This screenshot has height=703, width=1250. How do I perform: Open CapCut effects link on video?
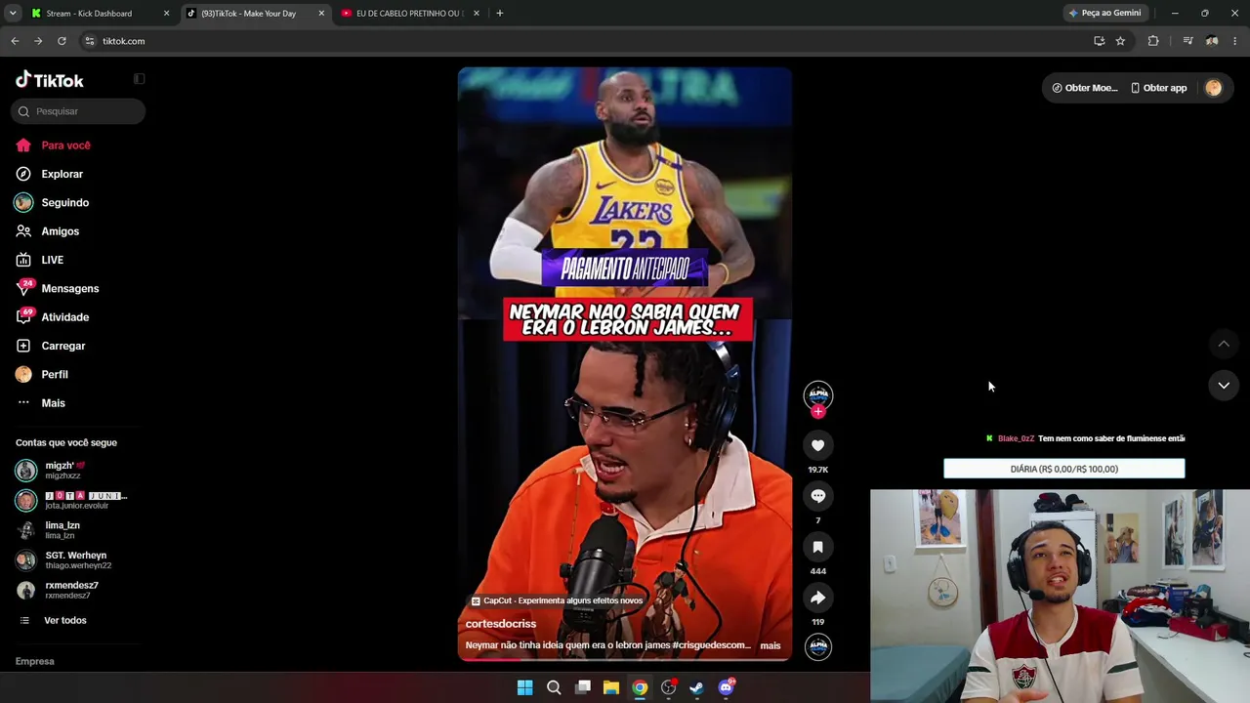click(557, 600)
